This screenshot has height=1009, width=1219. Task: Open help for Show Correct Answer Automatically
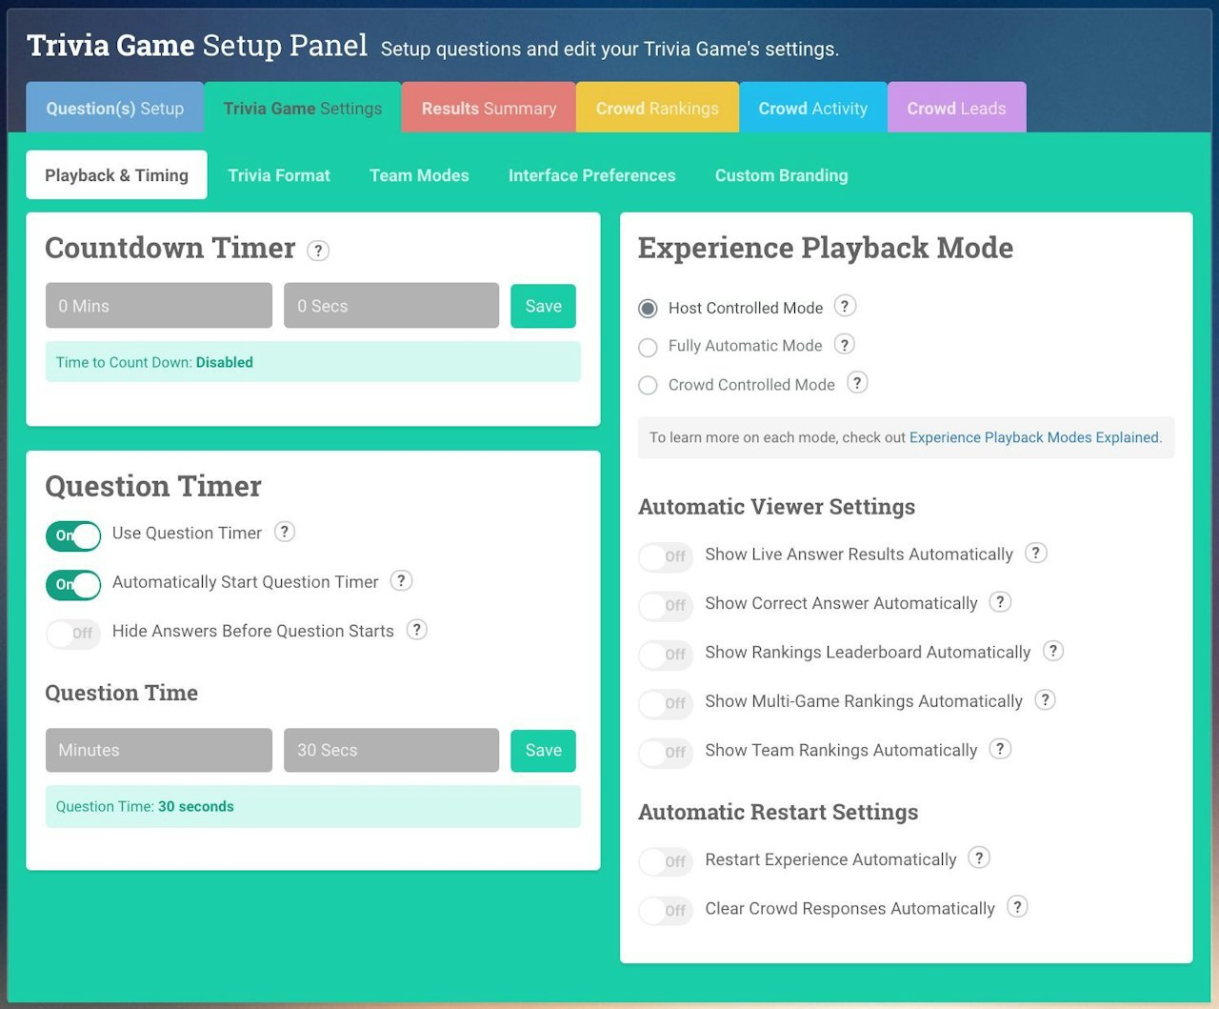click(999, 602)
